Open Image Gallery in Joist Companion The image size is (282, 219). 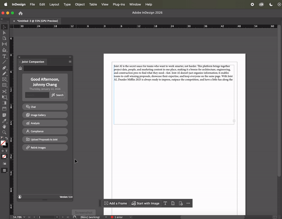point(45,115)
